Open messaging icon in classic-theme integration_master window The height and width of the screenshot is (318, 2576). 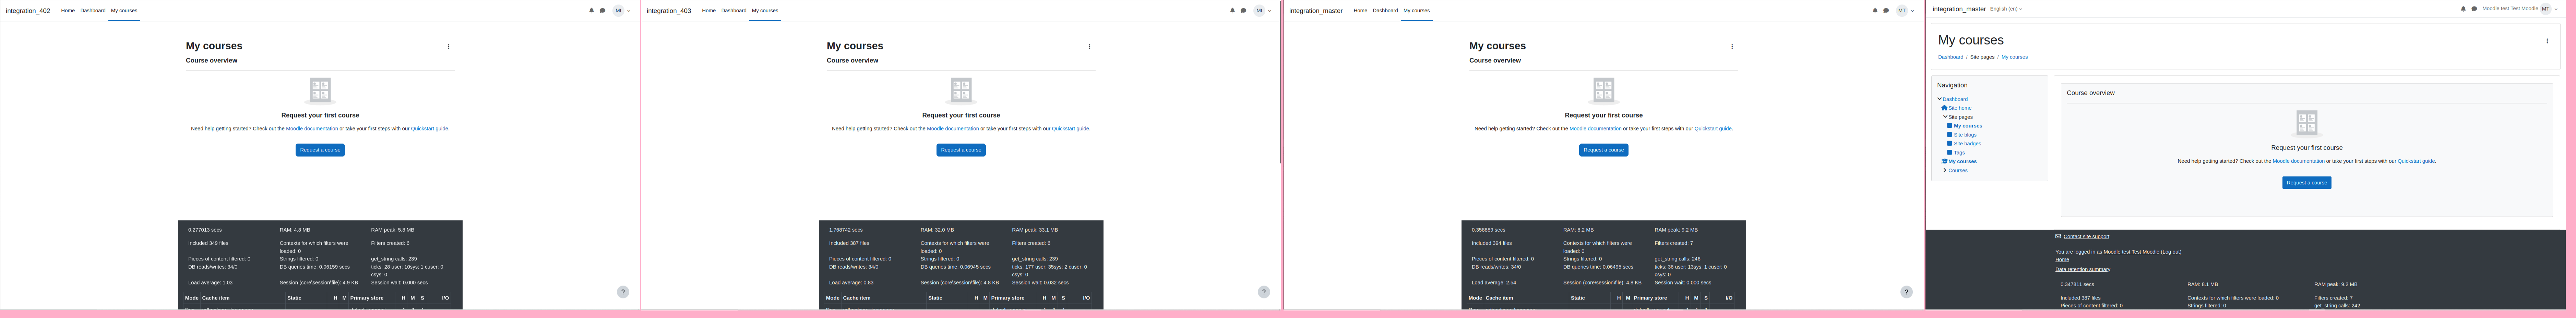click(x=2474, y=9)
